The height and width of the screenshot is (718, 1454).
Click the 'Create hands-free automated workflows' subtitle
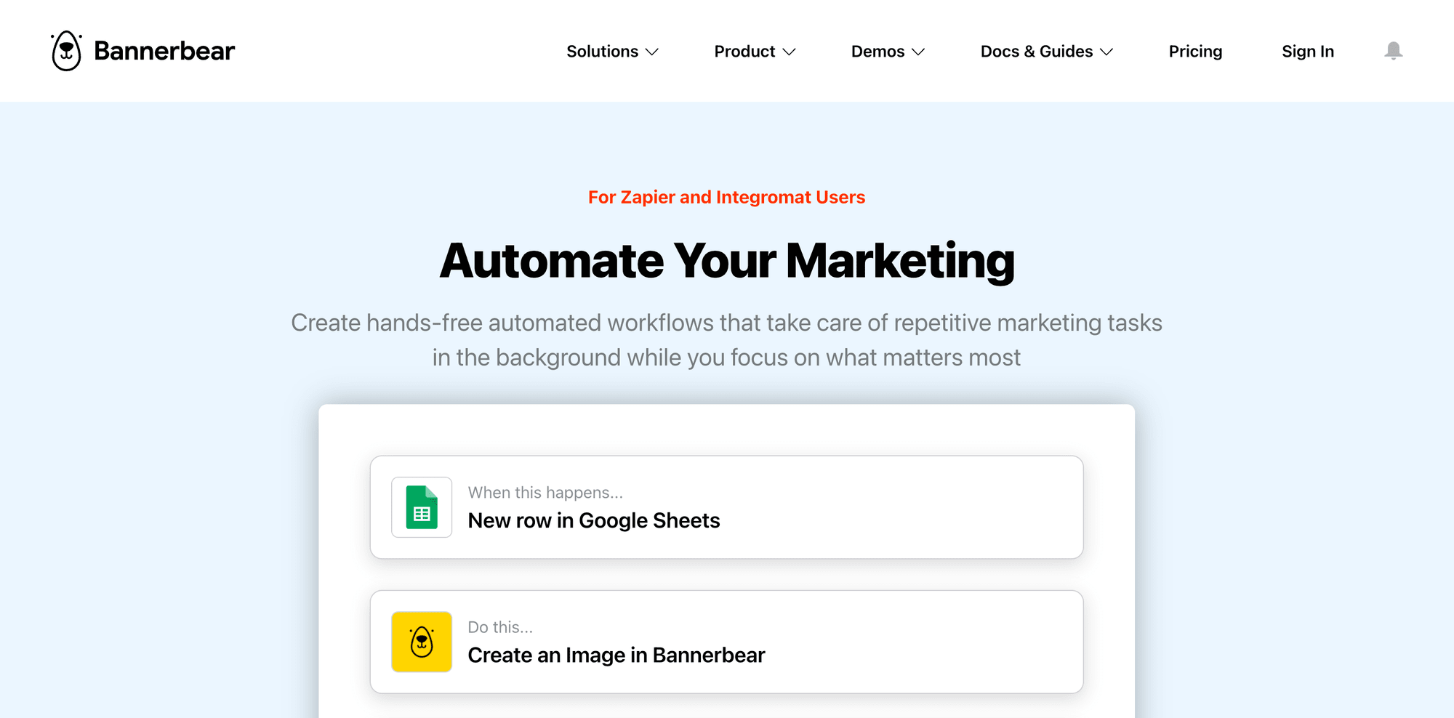[726, 340]
